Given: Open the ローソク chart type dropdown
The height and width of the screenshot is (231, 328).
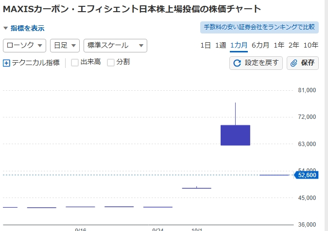Looking at the screenshot, I should coord(24,46).
